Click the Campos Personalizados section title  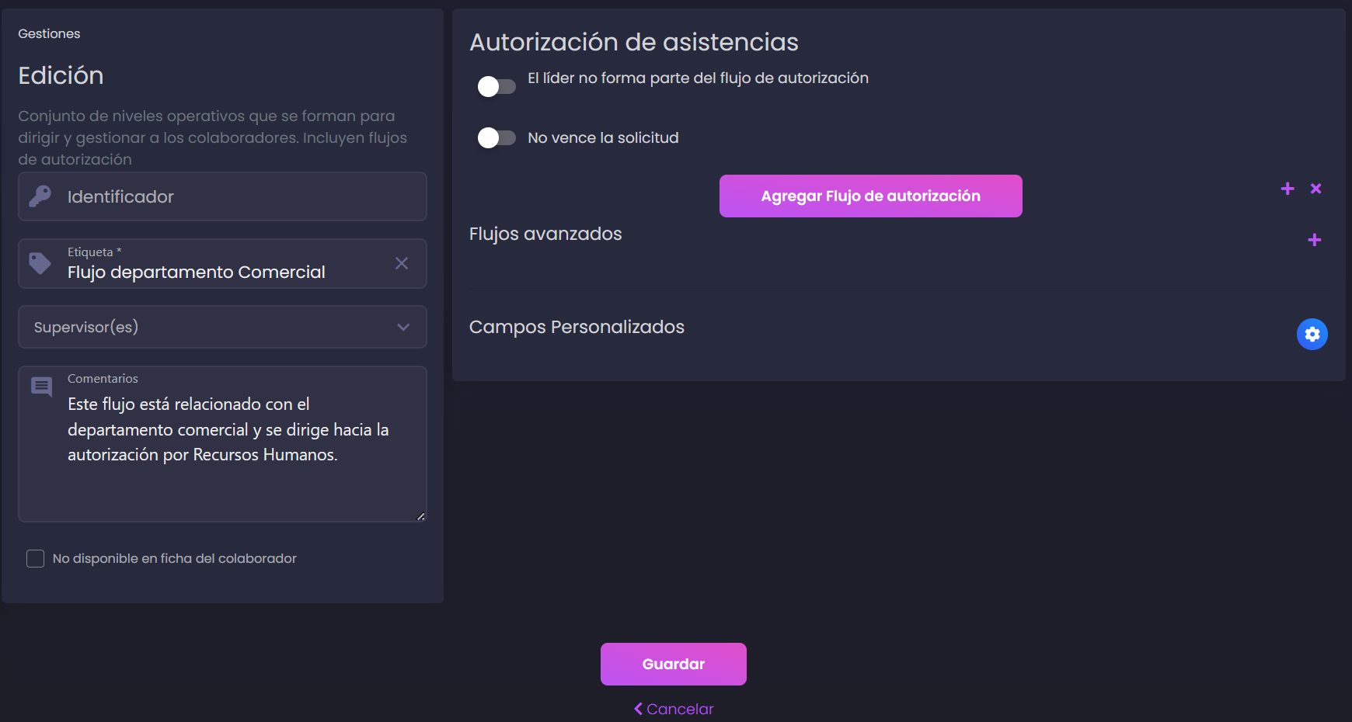tap(577, 327)
